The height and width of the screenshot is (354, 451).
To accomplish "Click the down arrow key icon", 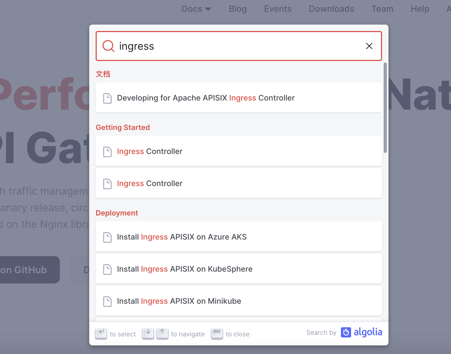I will (x=148, y=333).
